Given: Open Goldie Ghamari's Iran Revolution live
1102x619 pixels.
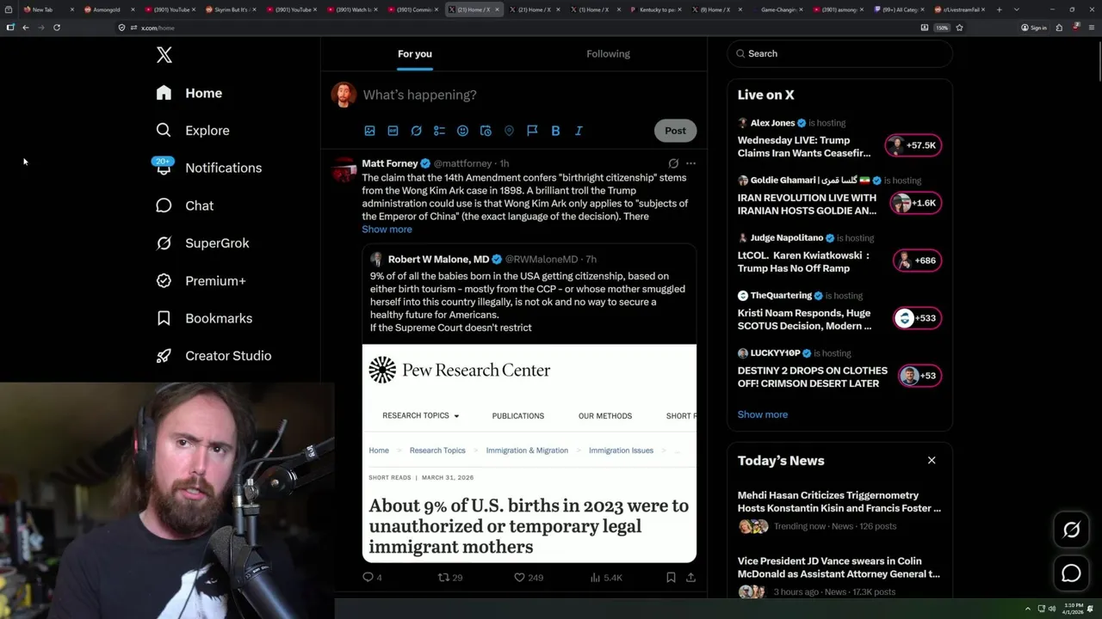Looking at the screenshot, I should 807,204.
